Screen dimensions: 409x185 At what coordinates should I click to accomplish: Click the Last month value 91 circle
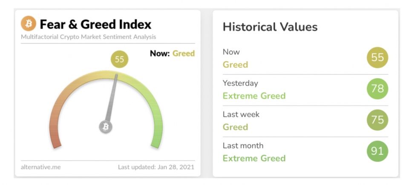(x=377, y=151)
